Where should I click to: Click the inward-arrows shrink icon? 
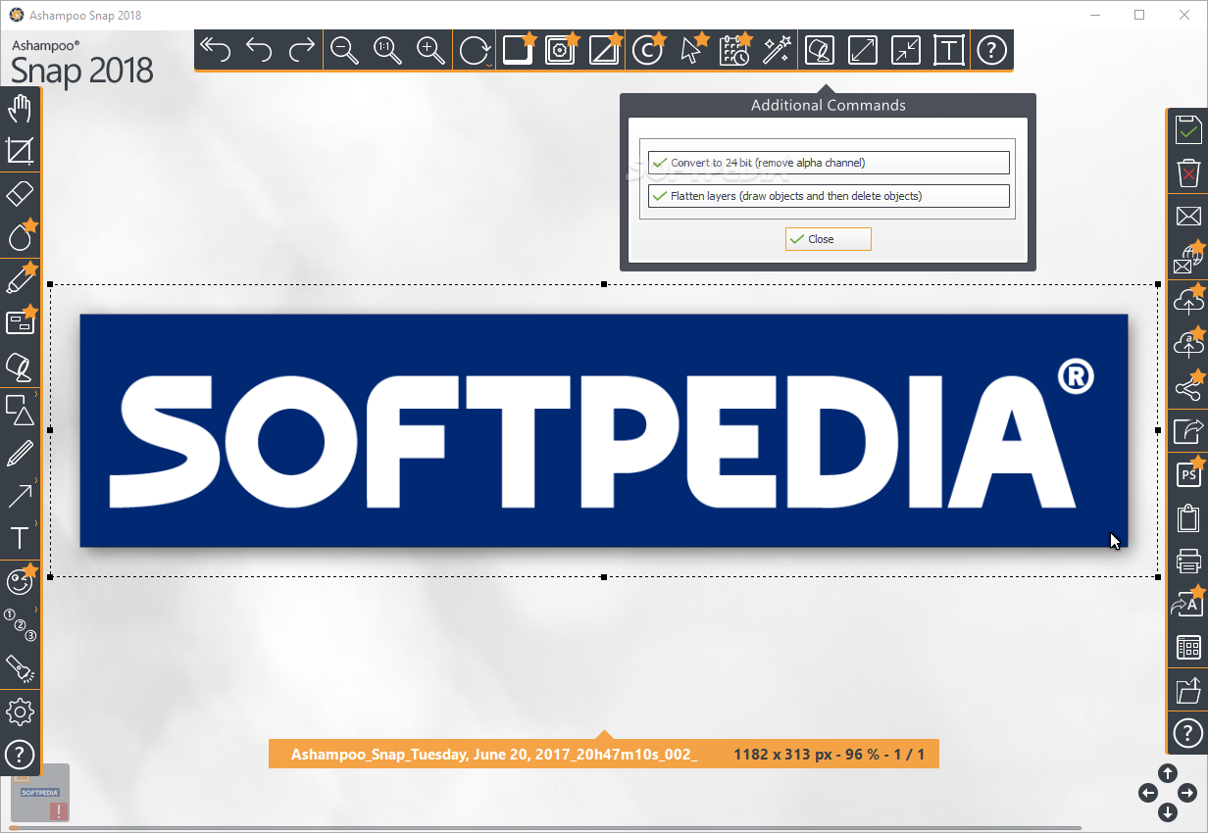(906, 50)
